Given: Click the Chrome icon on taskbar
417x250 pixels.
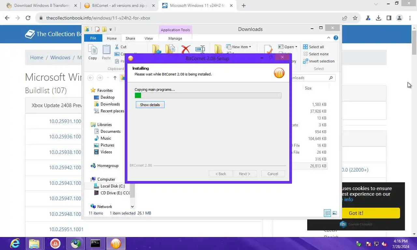Looking at the screenshot, I should 76,243.
